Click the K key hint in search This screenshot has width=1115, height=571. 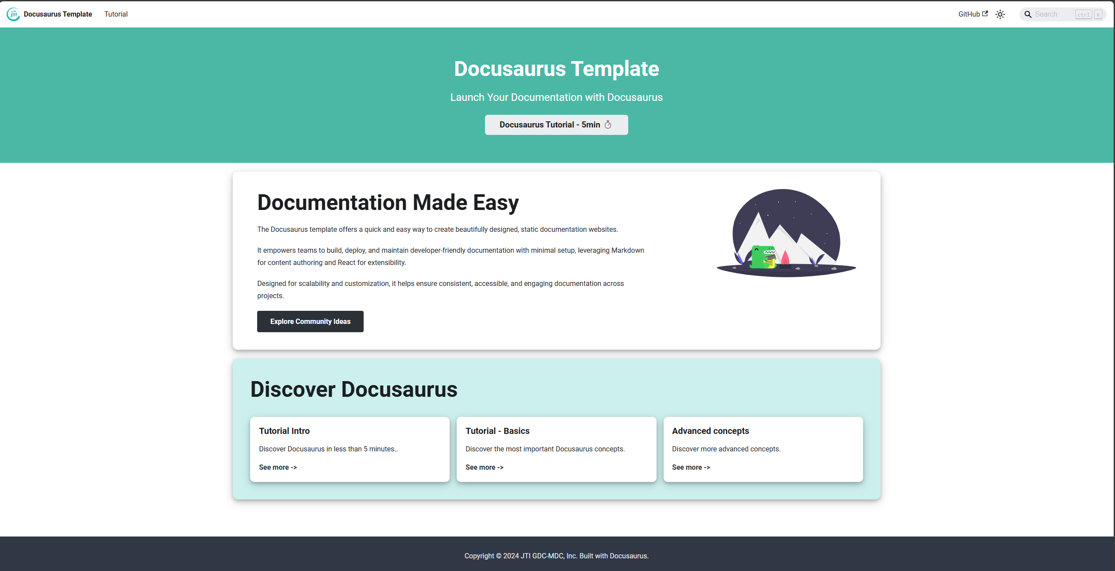(1098, 14)
